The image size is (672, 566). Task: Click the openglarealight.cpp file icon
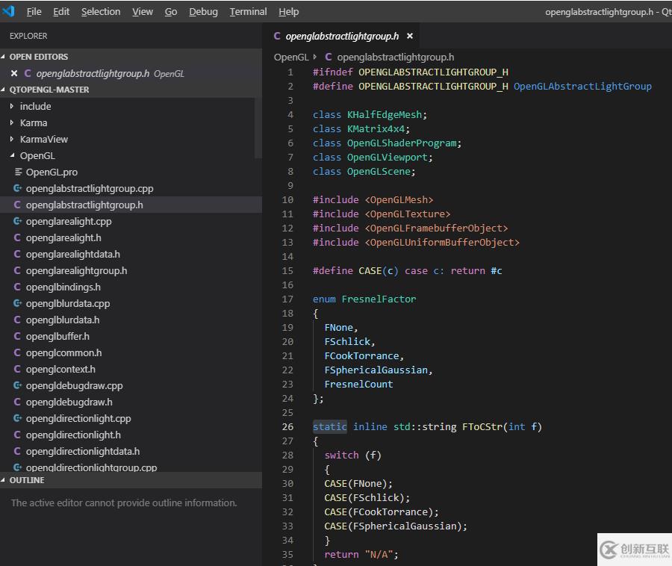point(18,221)
